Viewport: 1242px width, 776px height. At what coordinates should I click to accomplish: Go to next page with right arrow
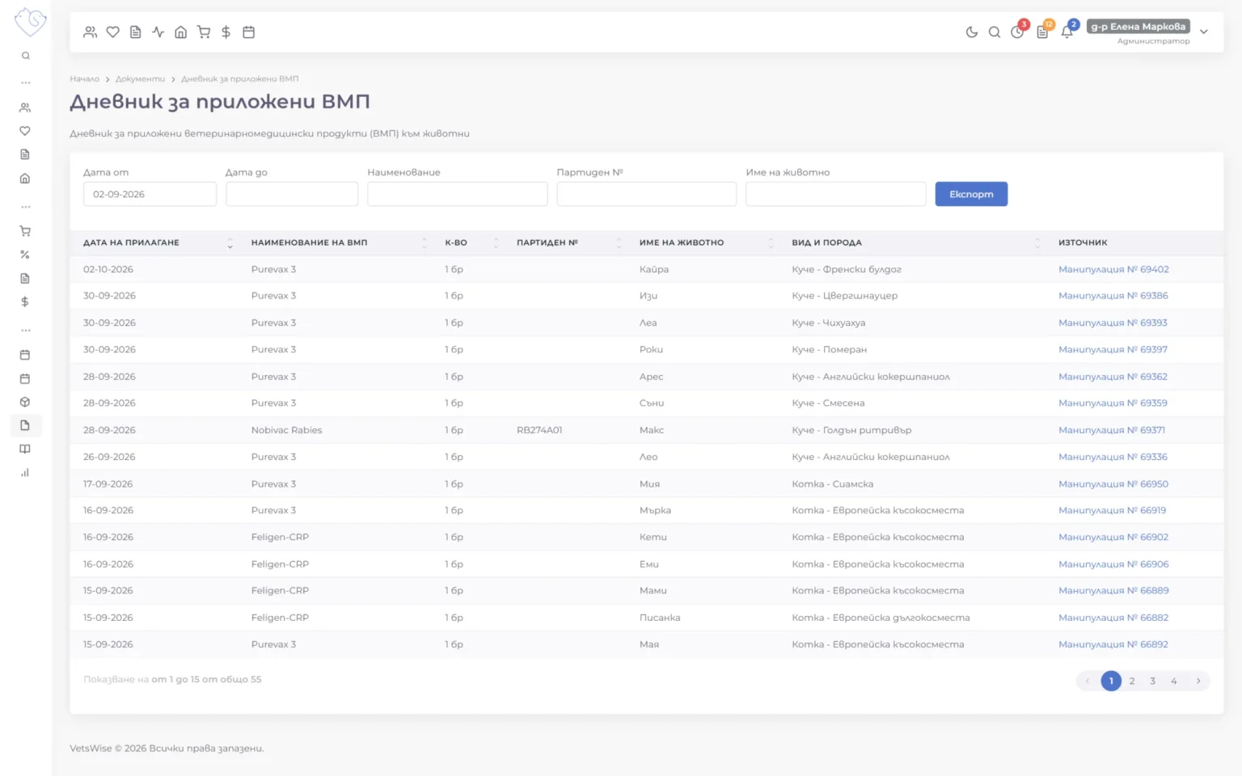pyautogui.click(x=1198, y=681)
